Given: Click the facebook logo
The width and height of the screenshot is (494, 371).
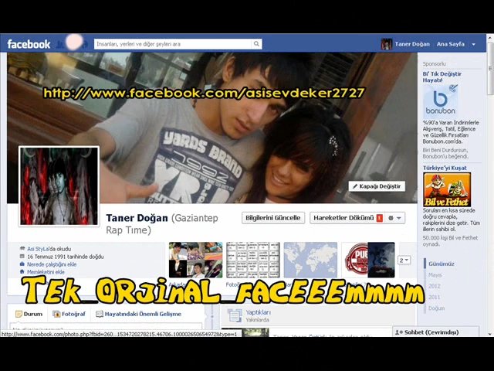Looking at the screenshot, I should tap(29, 44).
